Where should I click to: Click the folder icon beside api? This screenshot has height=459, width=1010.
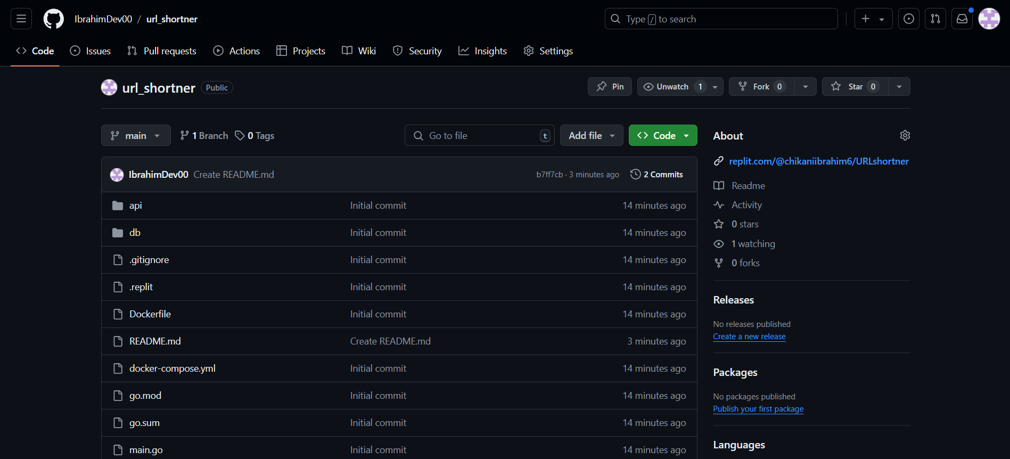tap(118, 206)
